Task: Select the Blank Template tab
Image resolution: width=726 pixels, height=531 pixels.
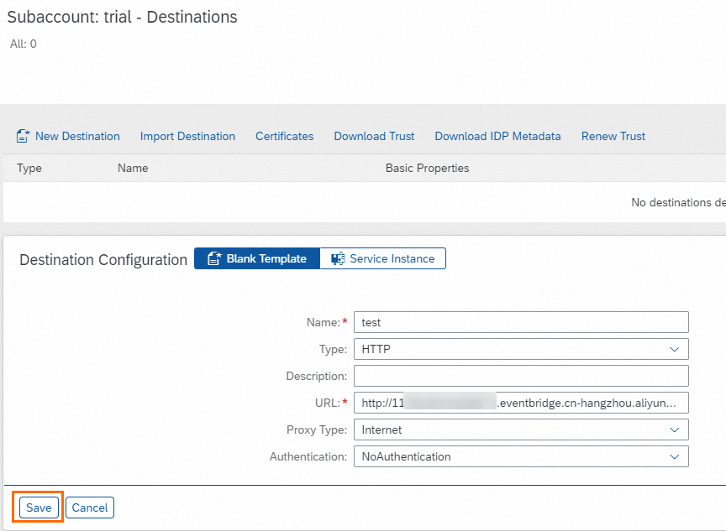Action: pyautogui.click(x=256, y=258)
